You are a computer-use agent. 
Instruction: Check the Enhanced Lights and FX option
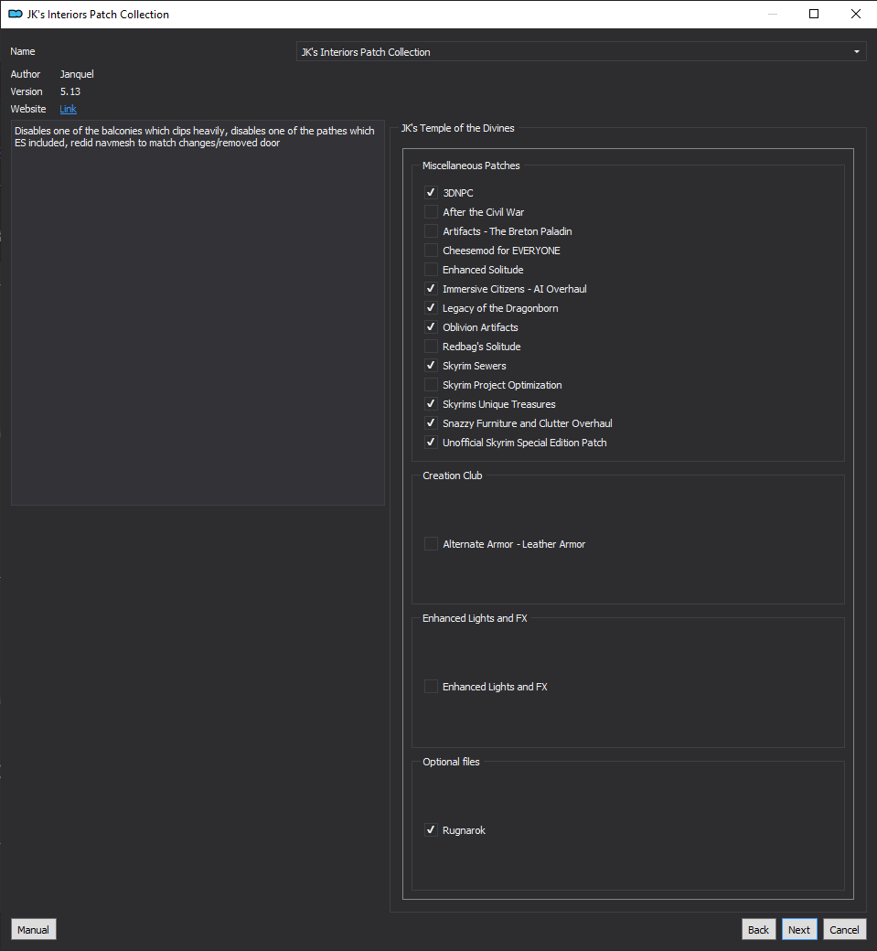[431, 687]
